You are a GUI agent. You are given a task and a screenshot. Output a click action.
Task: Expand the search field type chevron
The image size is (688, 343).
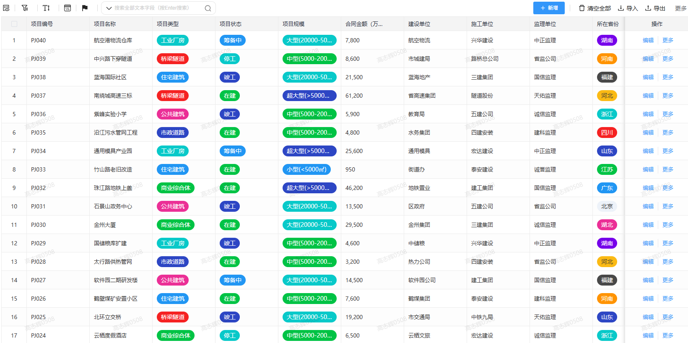[109, 8]
